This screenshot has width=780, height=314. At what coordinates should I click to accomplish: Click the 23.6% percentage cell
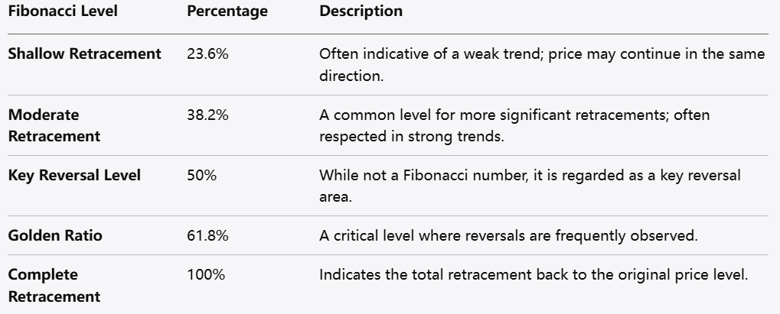point(207,53)
